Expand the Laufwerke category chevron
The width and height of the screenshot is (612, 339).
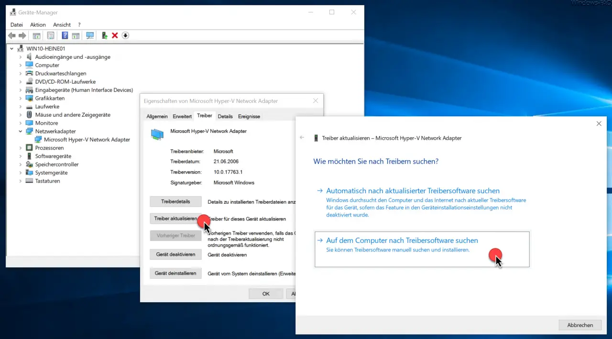[x=21, y=107]
